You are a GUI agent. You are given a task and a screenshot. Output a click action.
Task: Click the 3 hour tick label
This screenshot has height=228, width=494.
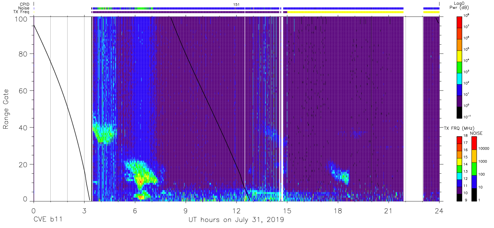pyautogui.click(x=84, y=210)
